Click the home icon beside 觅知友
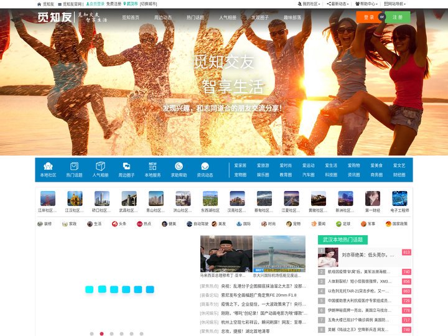 [x=39, y=4]
